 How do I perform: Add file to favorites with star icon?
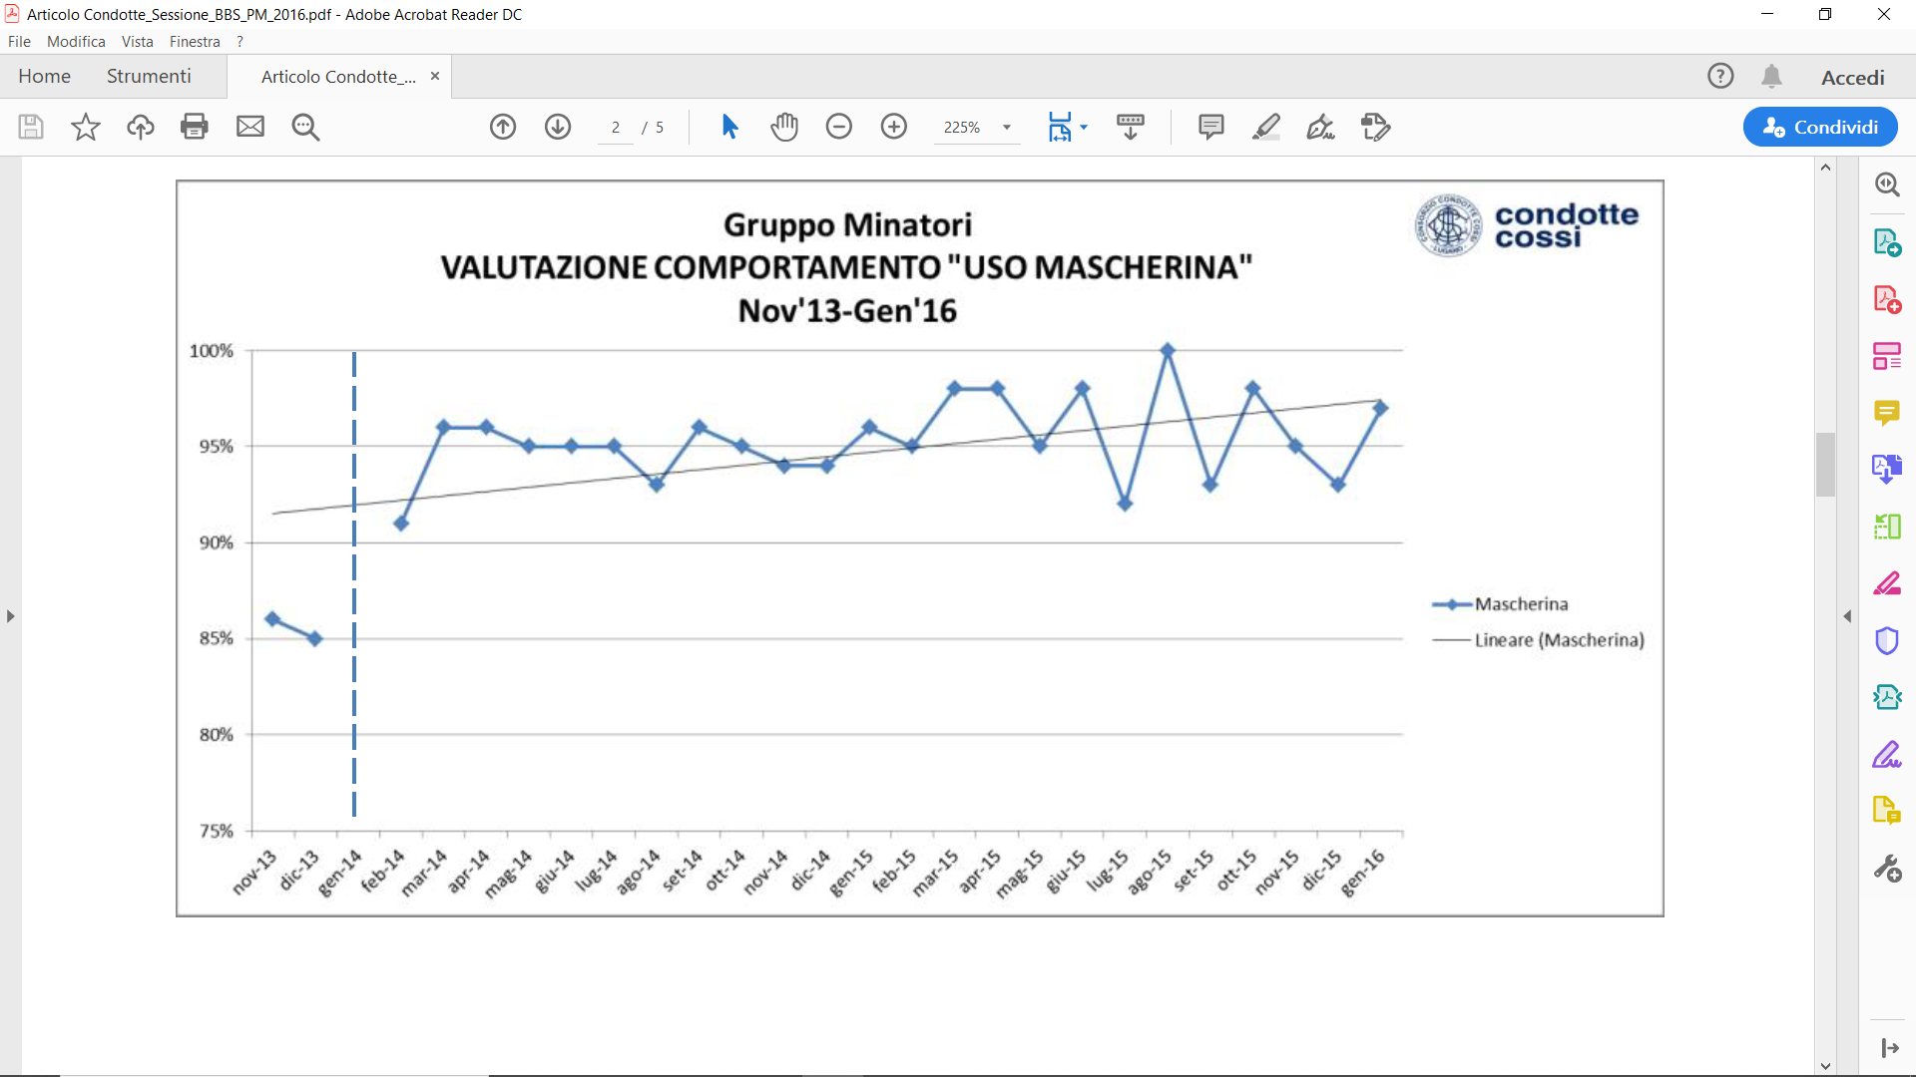pyautogui.click(x=86, y=127)
